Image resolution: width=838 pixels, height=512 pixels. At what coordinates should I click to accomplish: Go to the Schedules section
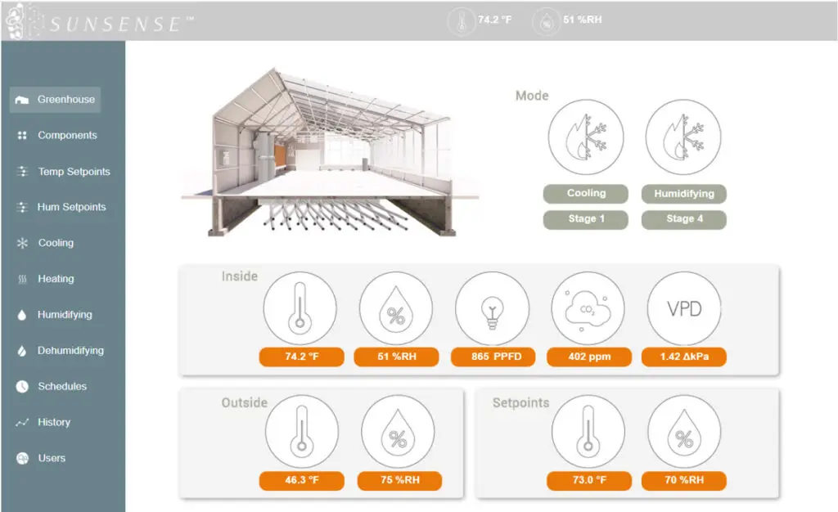click(61, 386)
